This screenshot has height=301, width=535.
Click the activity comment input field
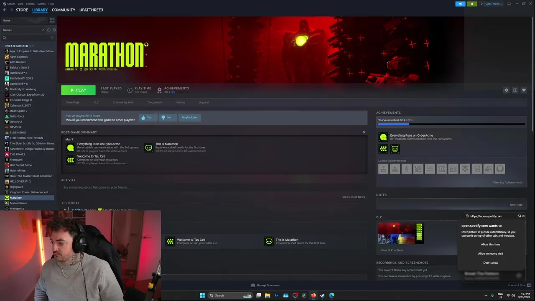pyautogui.click(x=214, y=187)
